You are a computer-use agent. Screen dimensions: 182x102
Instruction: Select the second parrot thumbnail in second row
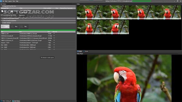pos(116,27)
